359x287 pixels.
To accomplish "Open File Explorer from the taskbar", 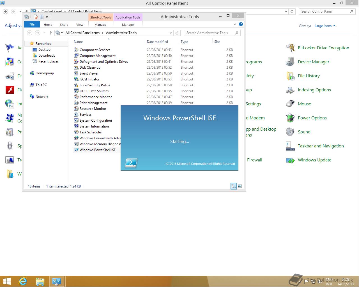I will click(40, 281).
